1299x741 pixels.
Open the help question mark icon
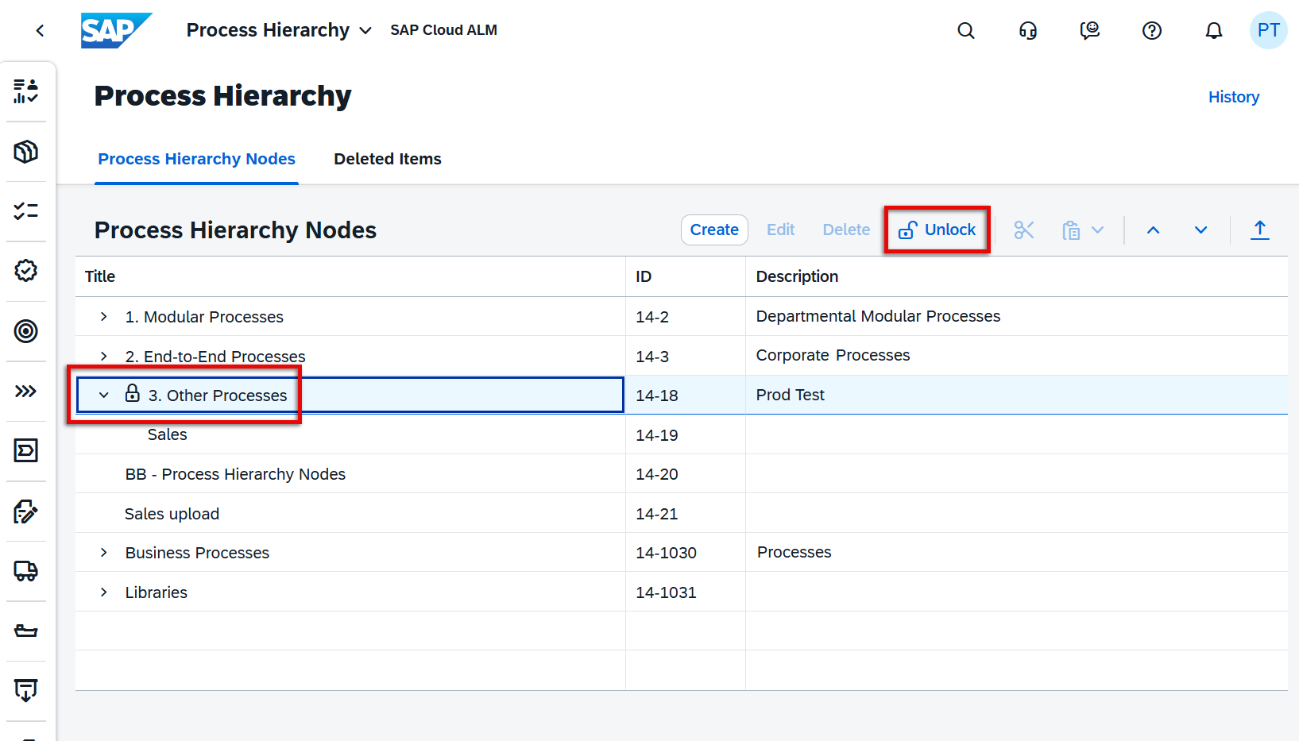pos(1152,31)
